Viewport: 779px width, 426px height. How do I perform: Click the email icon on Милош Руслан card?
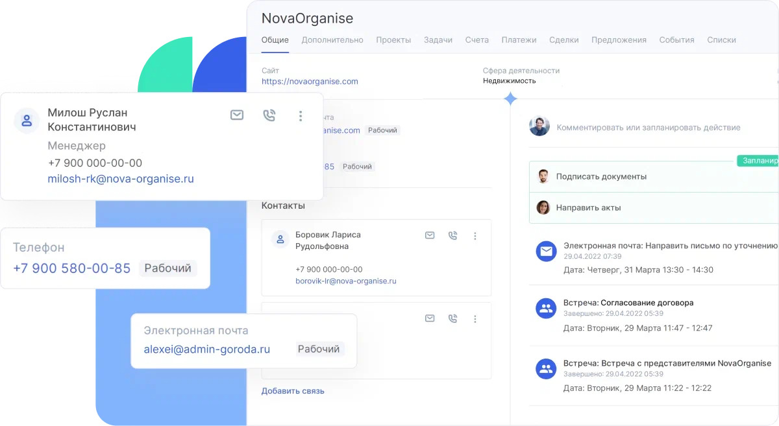coord(237,115)
